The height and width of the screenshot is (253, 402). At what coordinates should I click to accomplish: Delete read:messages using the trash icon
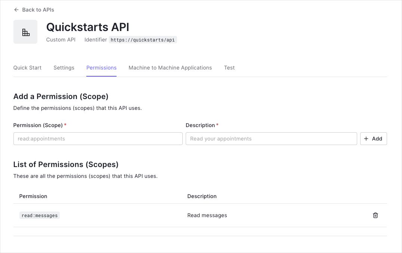coord(375,215)
